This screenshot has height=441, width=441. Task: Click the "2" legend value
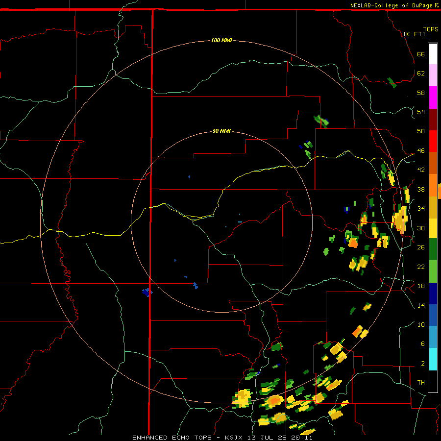click(423, 364)
